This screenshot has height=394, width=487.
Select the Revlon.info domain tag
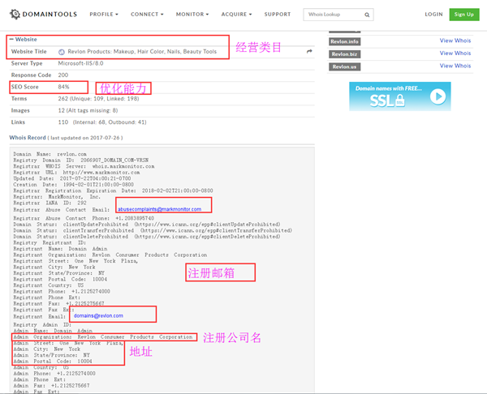tap(344, 41)
